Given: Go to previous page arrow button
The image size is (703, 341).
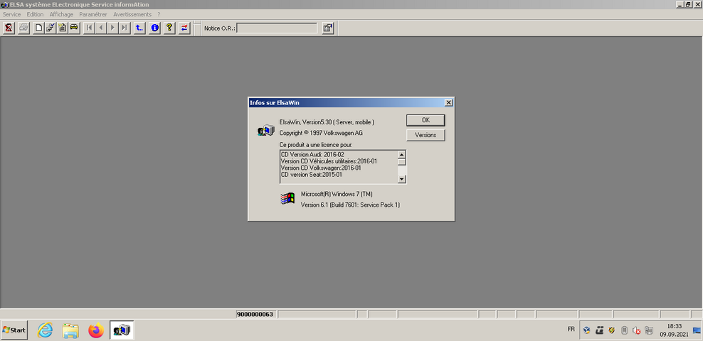Looking at the screenshot, I should pos(101,28).
